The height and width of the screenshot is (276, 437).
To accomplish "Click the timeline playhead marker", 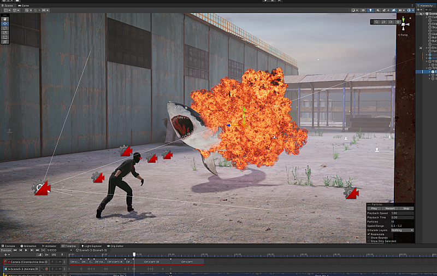I will tap(134, 254).
